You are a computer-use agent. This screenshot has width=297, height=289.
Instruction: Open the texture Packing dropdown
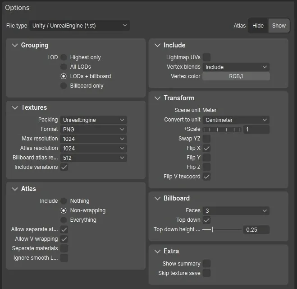pos(94,120)
